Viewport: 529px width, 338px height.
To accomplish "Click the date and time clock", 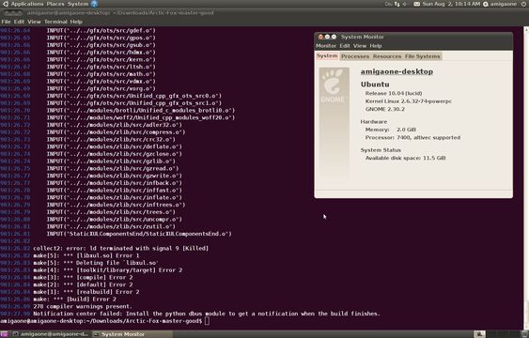I will pos(451,4).
